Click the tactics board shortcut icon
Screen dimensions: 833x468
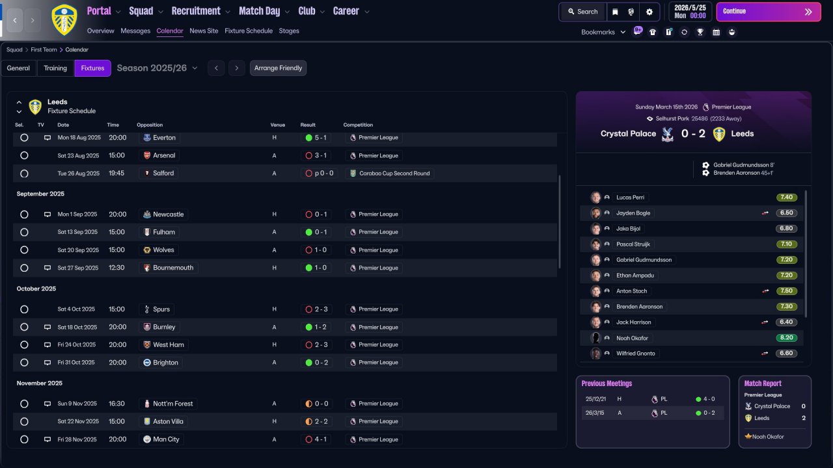pos(668,32)
